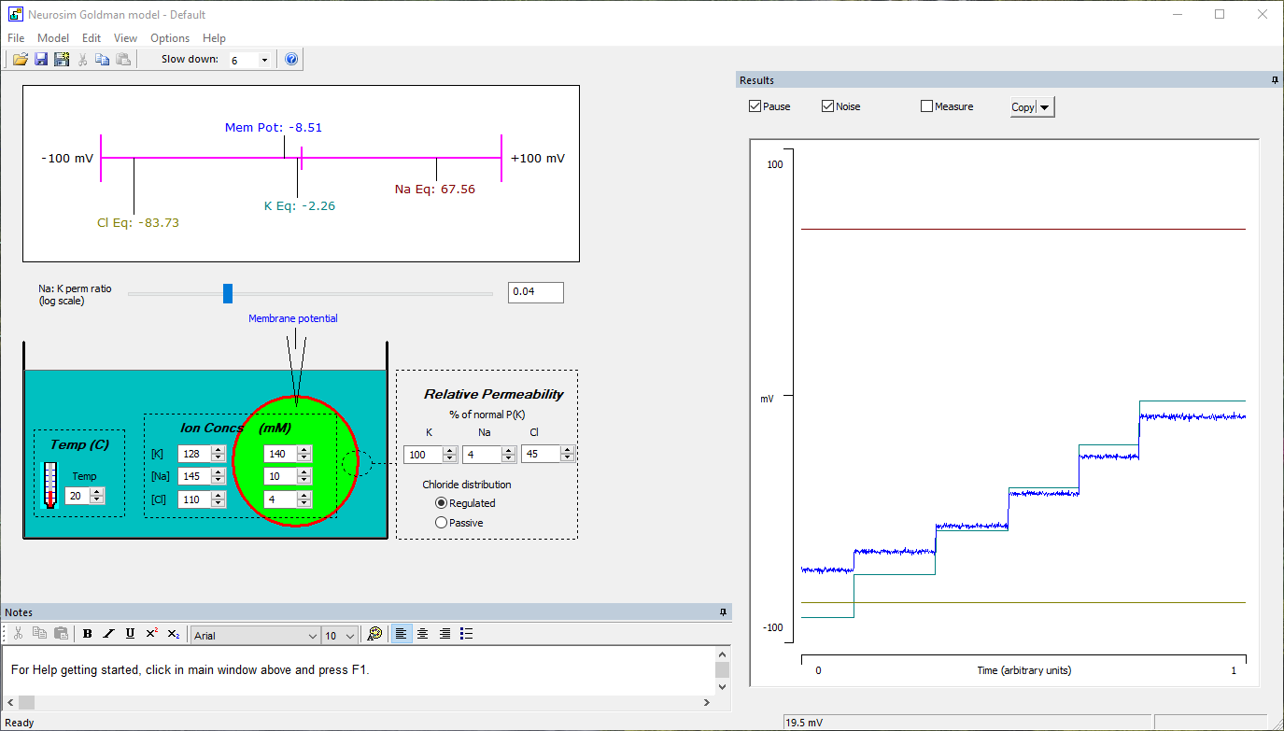Apply bold formatting in Notes toolbar

point(87,634)
